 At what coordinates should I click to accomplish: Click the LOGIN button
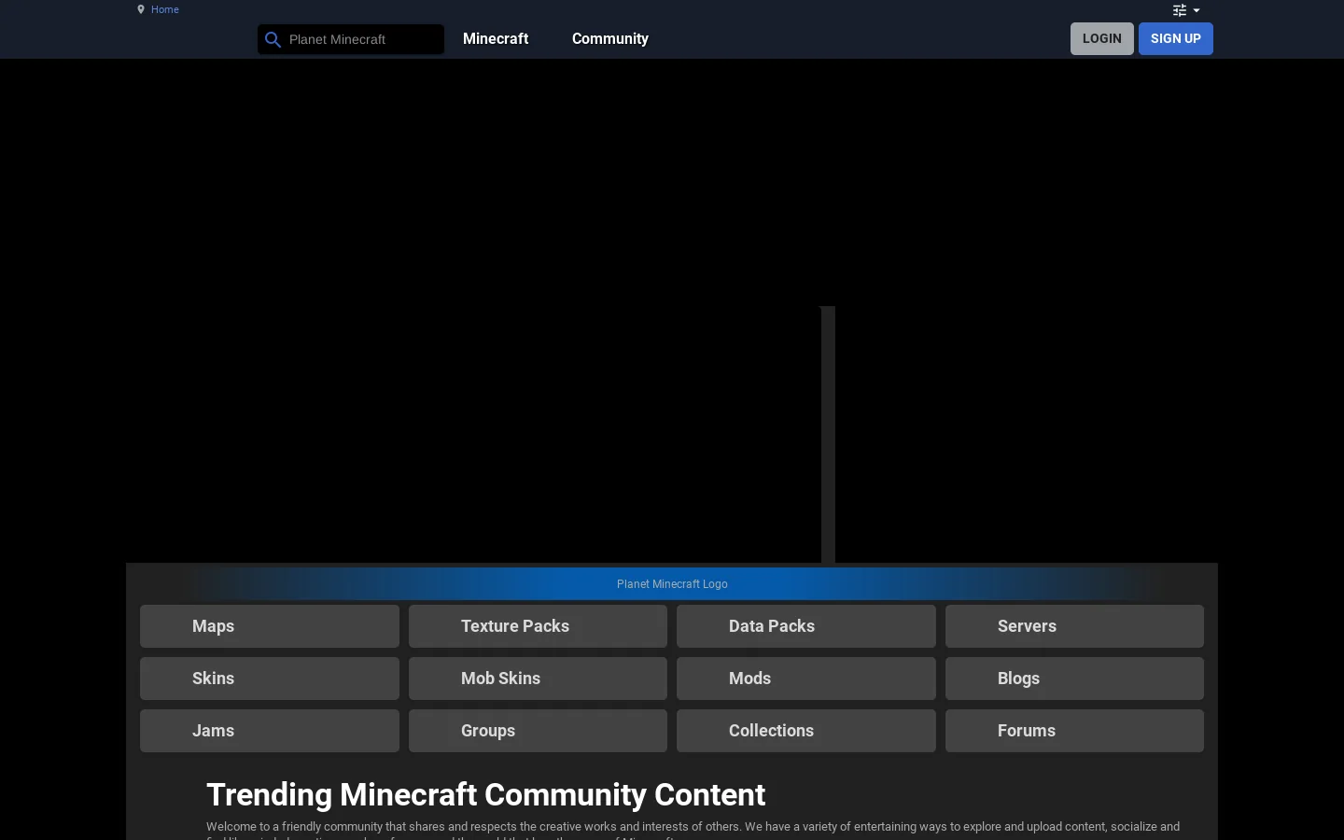[1102, 38]
